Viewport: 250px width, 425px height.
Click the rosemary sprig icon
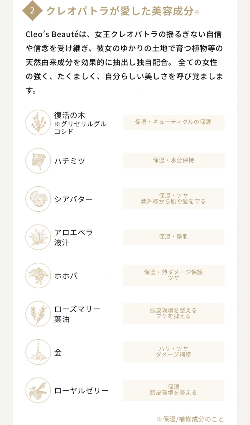click(x=38, y=314)
